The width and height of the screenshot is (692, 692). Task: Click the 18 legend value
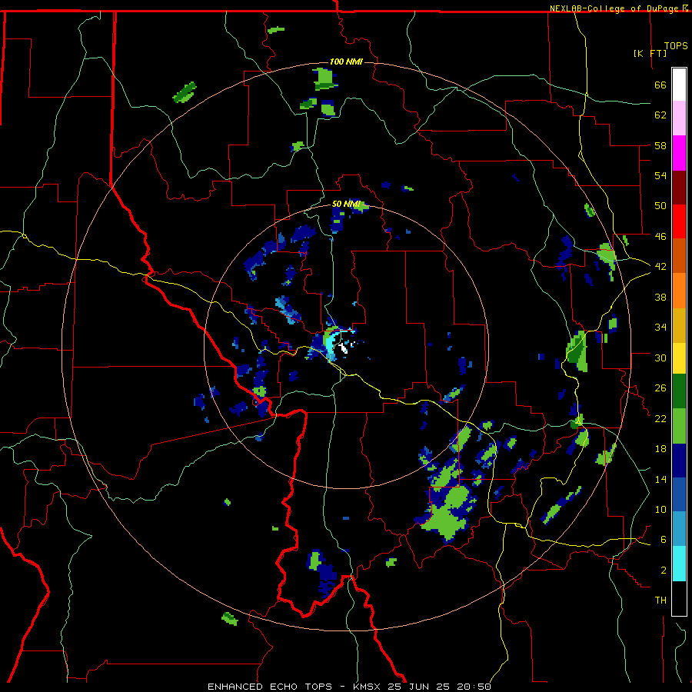pos(660,449)
